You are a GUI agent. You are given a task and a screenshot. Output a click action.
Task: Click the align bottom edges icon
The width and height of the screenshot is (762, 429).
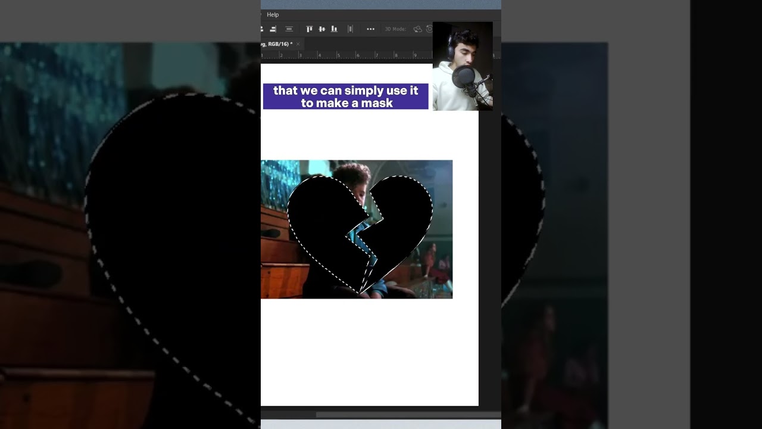[x=334, y=29]
